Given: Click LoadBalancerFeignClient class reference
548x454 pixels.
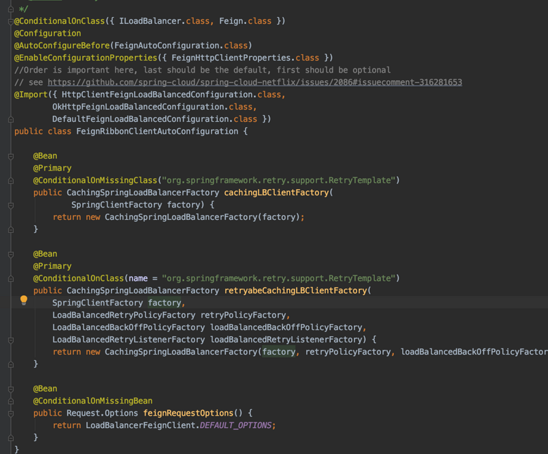Looking at the screenshot, I should [x=140, y=425].
